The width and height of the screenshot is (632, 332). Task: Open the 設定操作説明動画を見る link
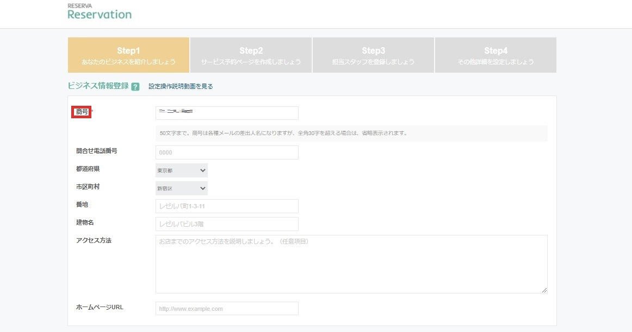pyautogui.click(x=181, y=86)
